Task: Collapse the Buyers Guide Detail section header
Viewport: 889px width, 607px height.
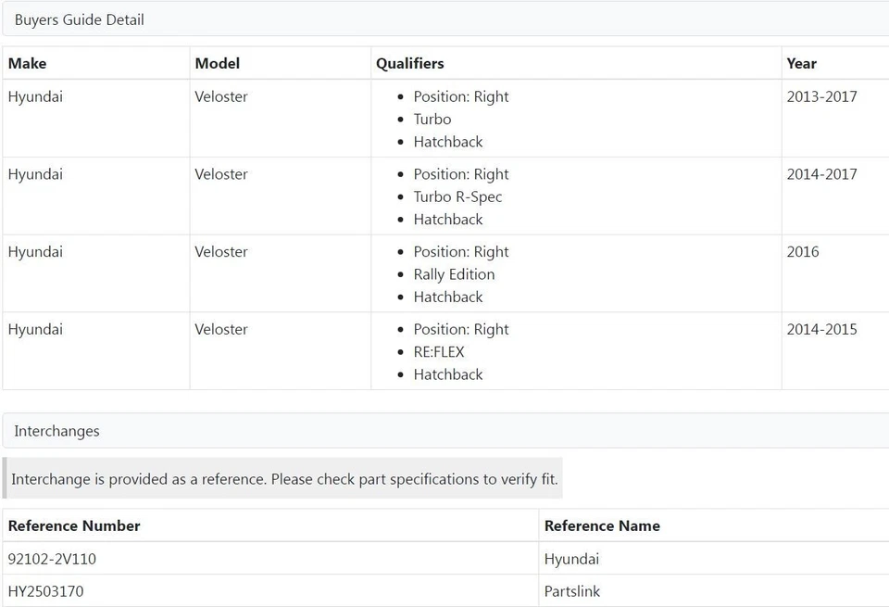Action: [80, 19]
